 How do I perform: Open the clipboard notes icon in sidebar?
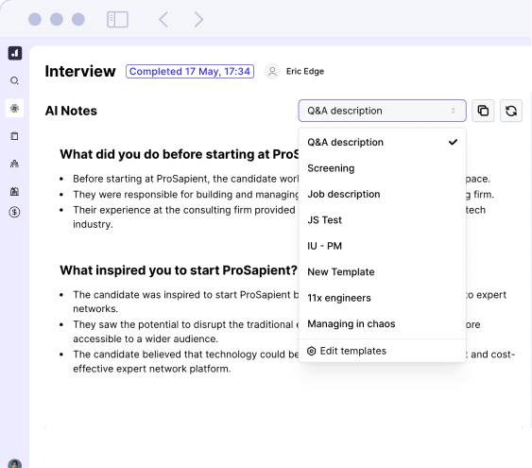point(14,136)
